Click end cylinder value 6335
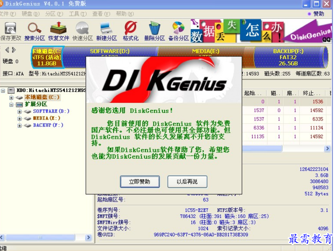 pos(317,119)
